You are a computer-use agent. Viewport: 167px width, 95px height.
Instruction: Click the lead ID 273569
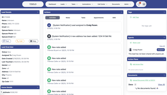tap(7, 17)
